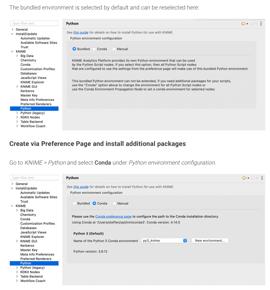Viewport: 270px width, 290px height.
Task: Select Meta Info Preferences in the top tree
Action: click(37, 100)
